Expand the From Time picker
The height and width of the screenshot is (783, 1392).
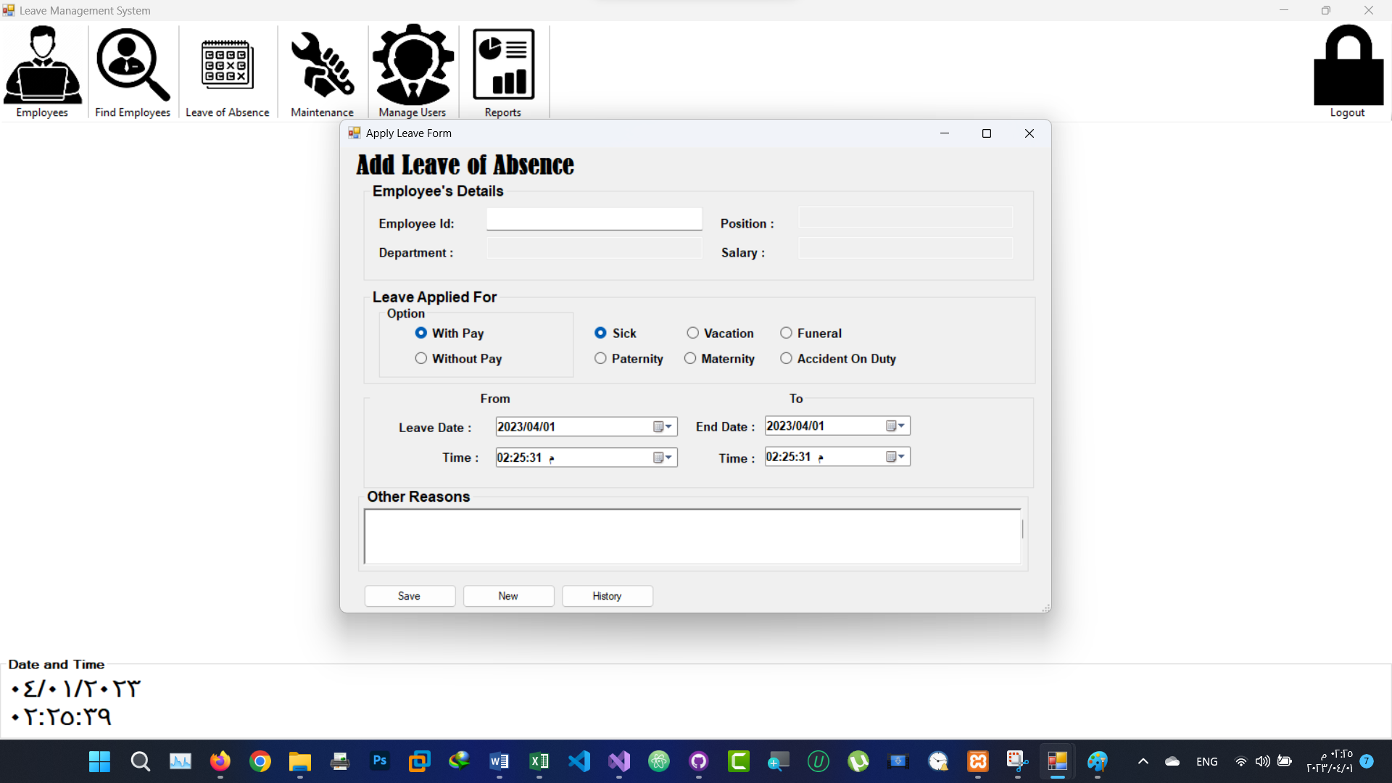666,457
